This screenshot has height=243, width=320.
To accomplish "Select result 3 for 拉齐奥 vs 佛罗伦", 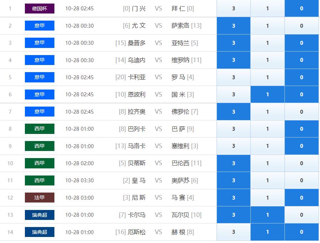I will pyautogui.click(x=234, y=112).
